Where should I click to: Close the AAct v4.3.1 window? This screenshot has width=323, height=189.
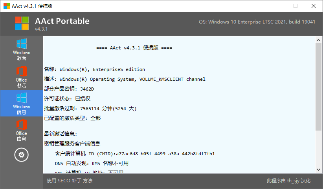pyautogui.click(x=313, y=6)
